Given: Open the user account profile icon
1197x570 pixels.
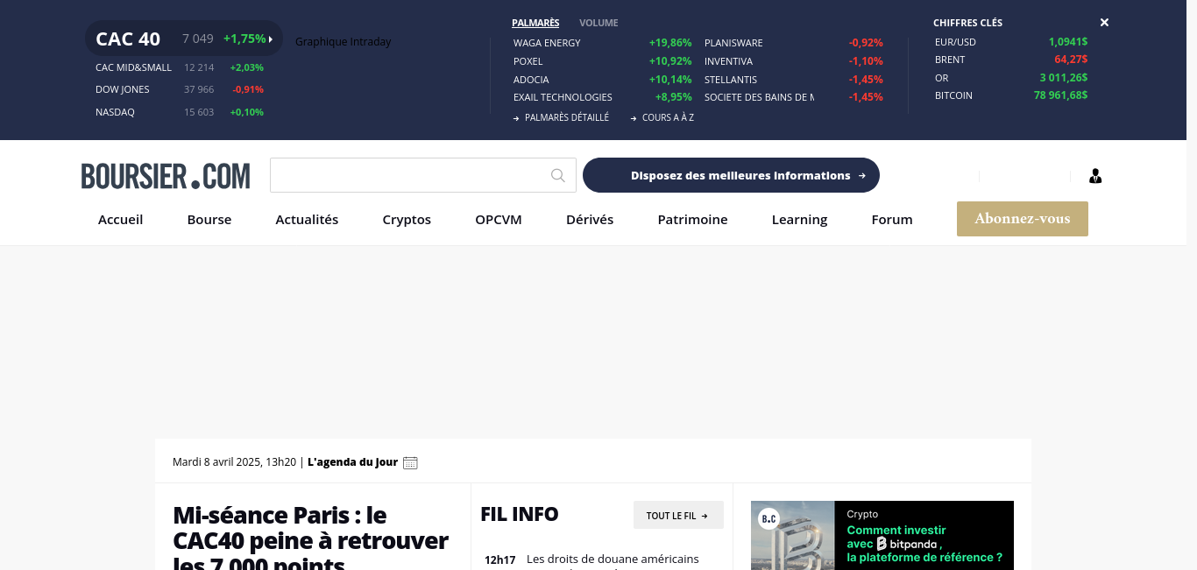Looking at the screenshot, I should click(1095, 176).
